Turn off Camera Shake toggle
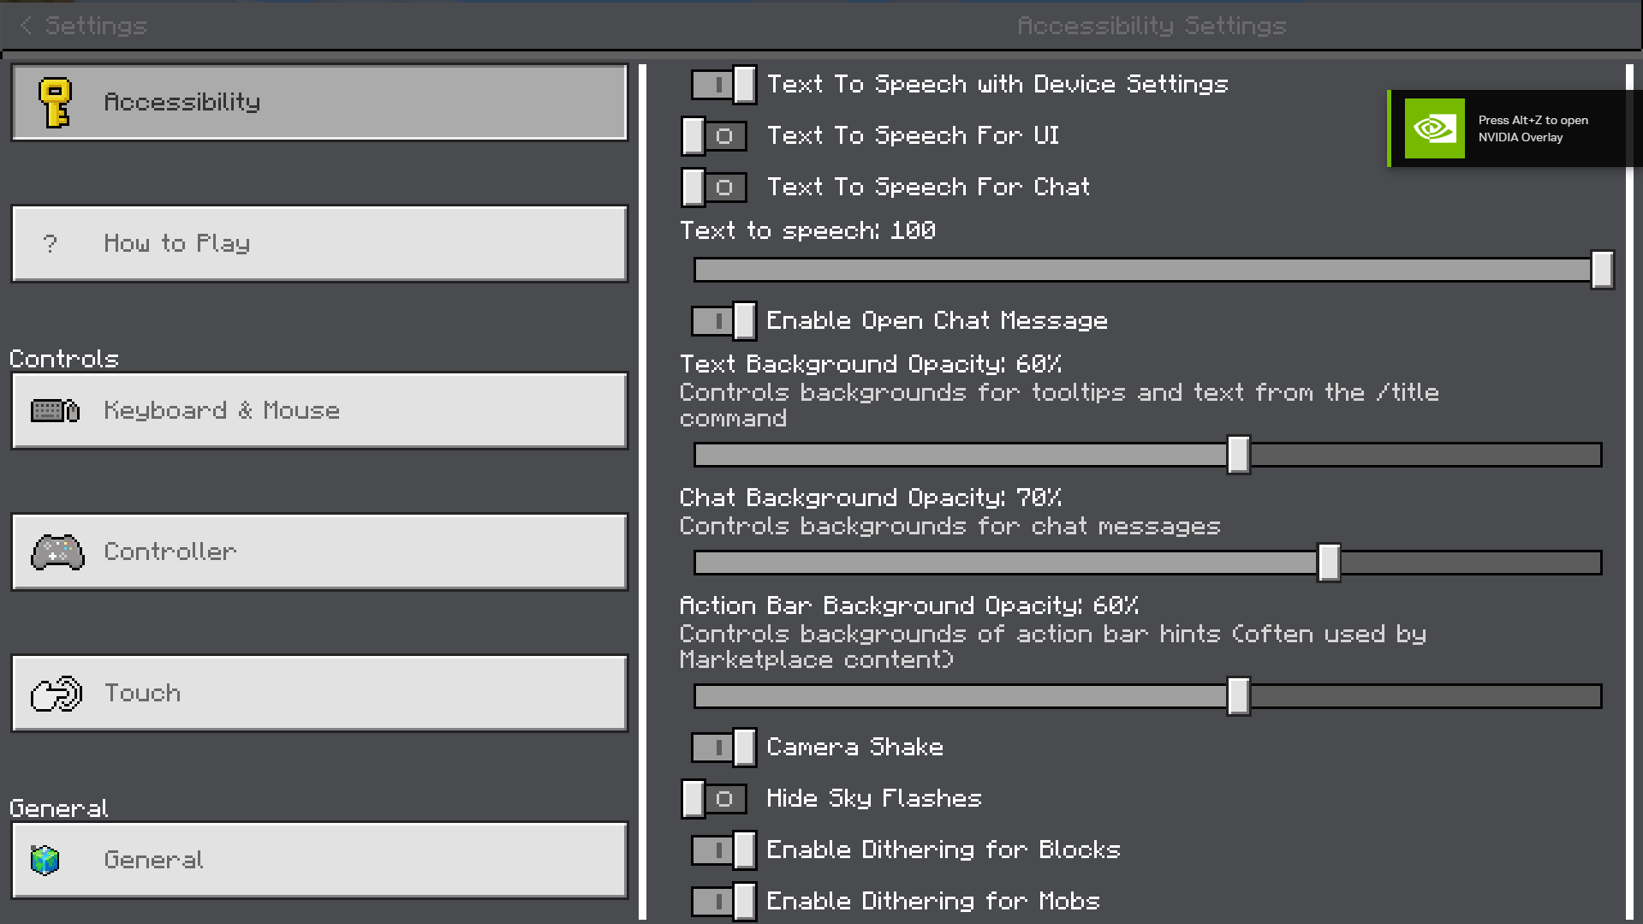Screen dimensions: 1643x924 click(723, 748)
